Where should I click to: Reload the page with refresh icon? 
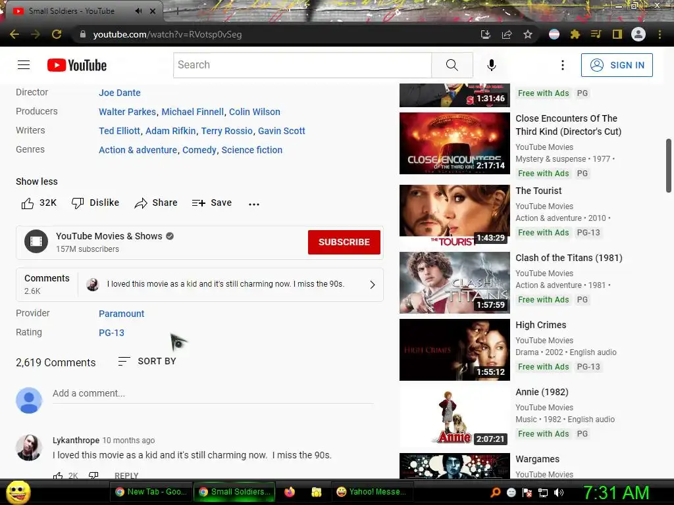coord(57,34)
